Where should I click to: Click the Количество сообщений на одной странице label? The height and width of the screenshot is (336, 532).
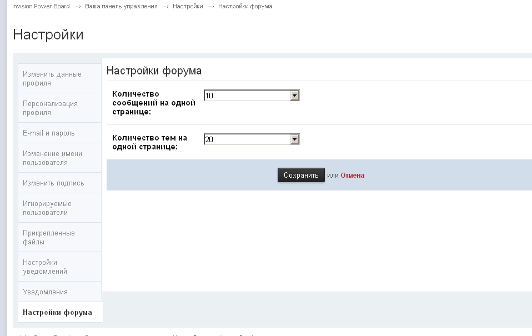153,103
